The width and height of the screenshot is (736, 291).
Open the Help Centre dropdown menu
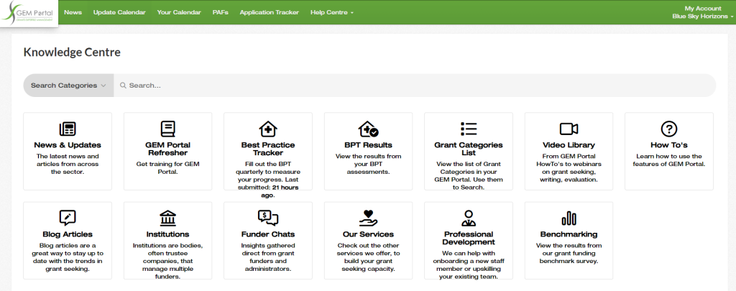coord(331,13)
